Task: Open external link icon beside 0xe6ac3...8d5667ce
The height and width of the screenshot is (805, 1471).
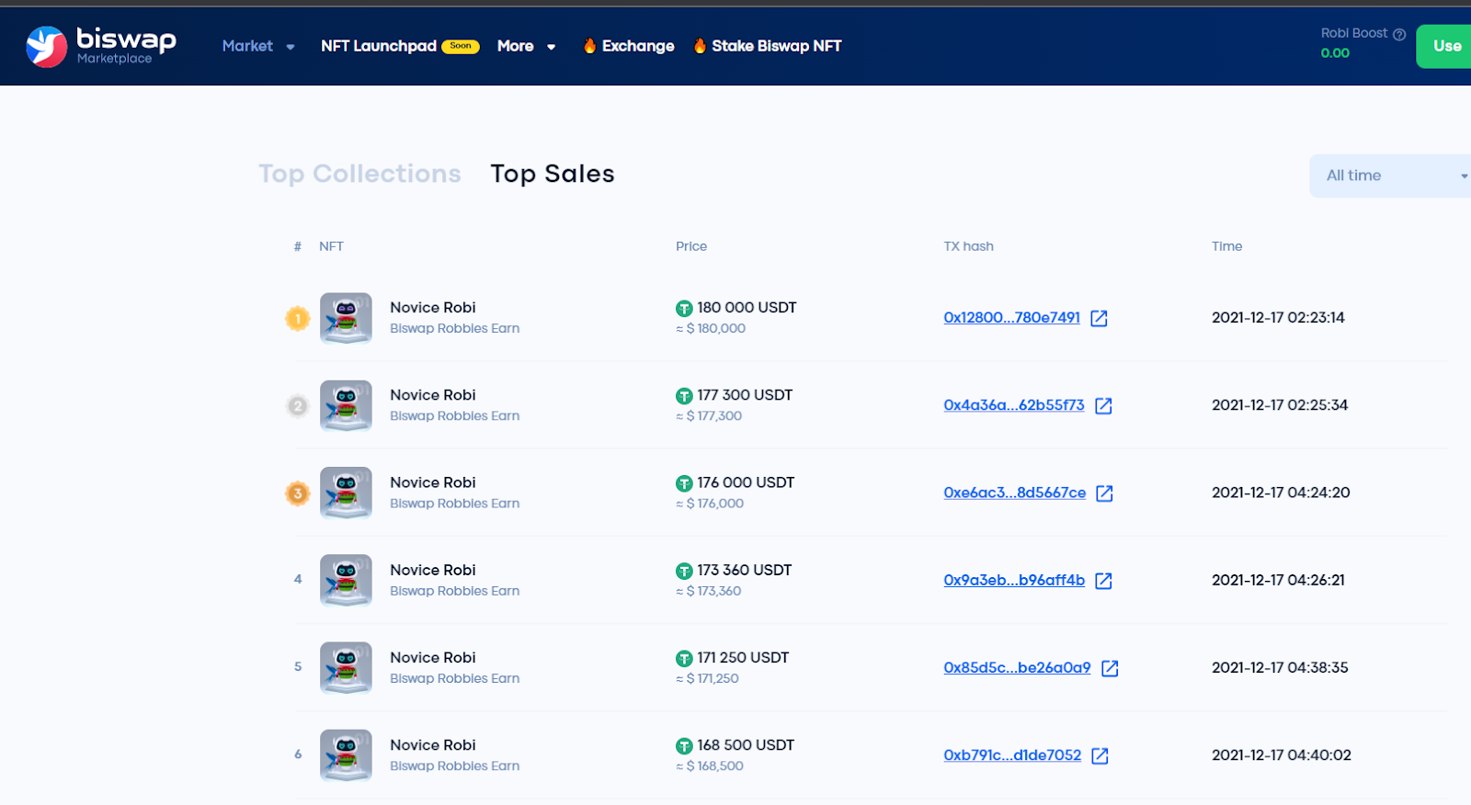Action: [x=1104, y=493]
